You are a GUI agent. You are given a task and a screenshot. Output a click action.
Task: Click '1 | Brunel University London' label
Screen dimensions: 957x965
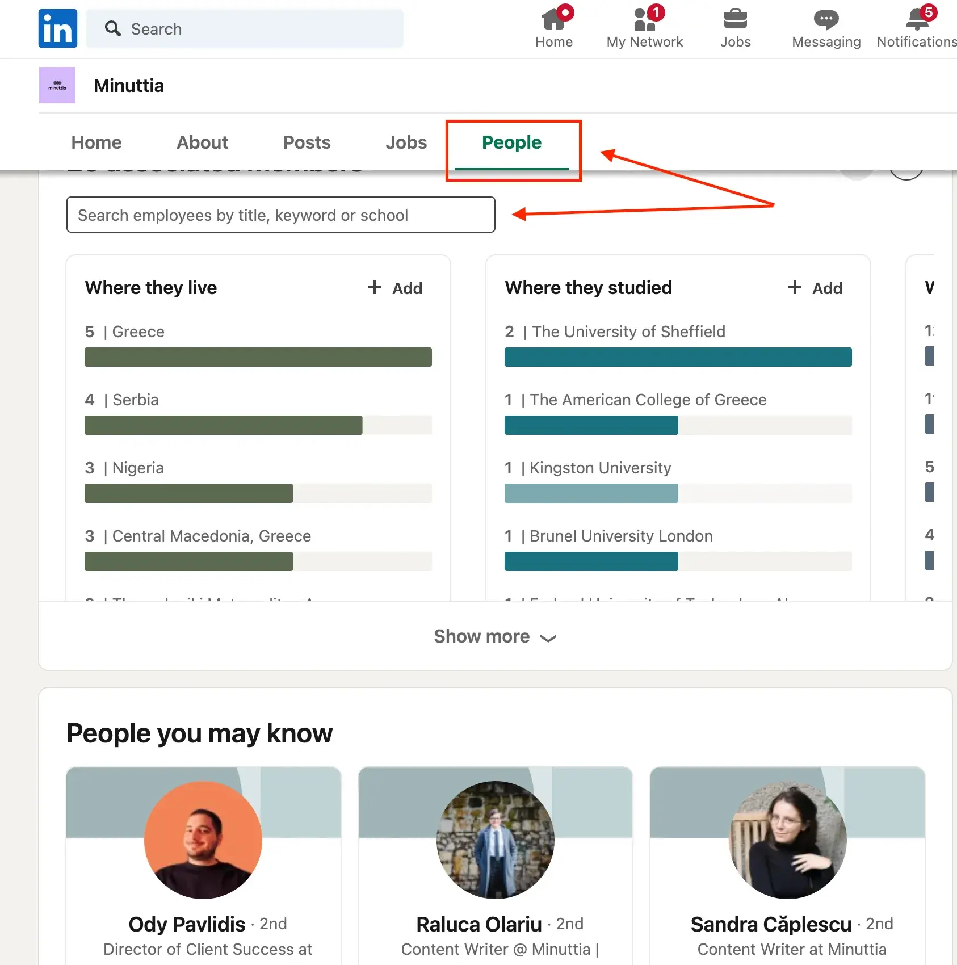(609, 536)
